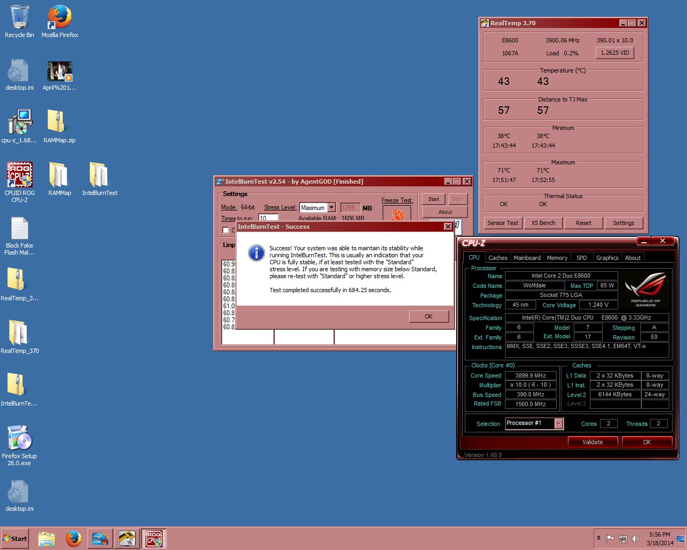Select the cpu-z_1.68 installer icon

point(19,127)
